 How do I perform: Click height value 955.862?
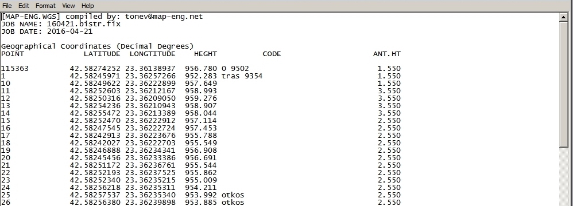pos(200,172)
